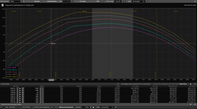Click the small icon after Beta Weighted

click(52, 107)
